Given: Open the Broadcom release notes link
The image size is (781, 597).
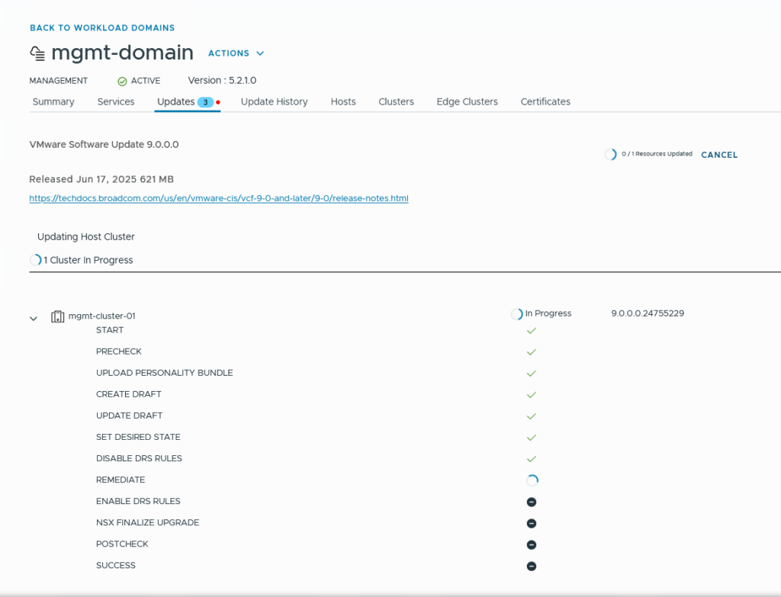Looking at the screenshot, I should (219, 198).
